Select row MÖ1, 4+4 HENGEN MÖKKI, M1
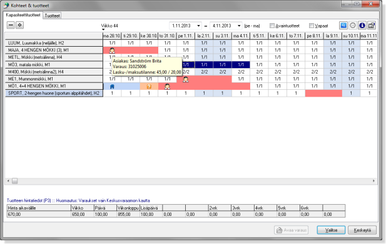 click(x=54, y=86)
